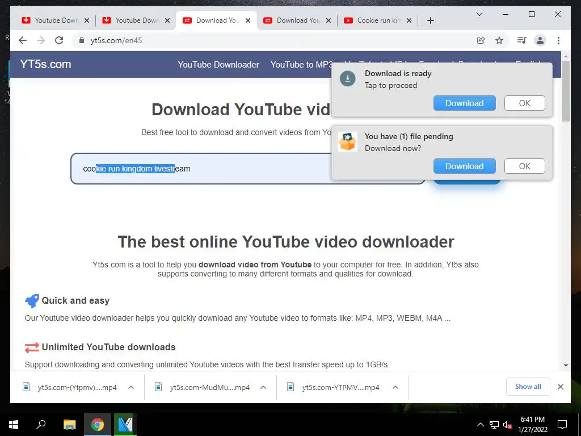This screenshot has width=581, height=436.
Task: Open the tab search dropdown arrow
Action: [479, 14]
